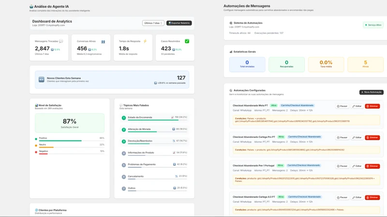This screenshot has height=217, width=387.
Task: Click the Positivo green progress bar
Action: click(x=60, y=141)
